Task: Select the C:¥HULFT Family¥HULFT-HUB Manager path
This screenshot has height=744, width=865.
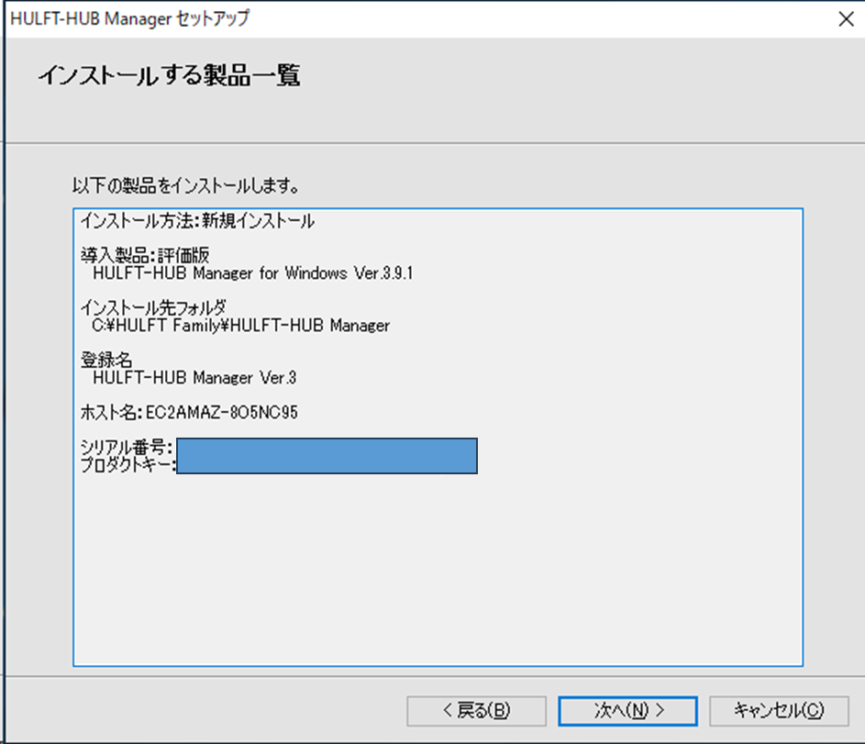Action: click(241, 326)
